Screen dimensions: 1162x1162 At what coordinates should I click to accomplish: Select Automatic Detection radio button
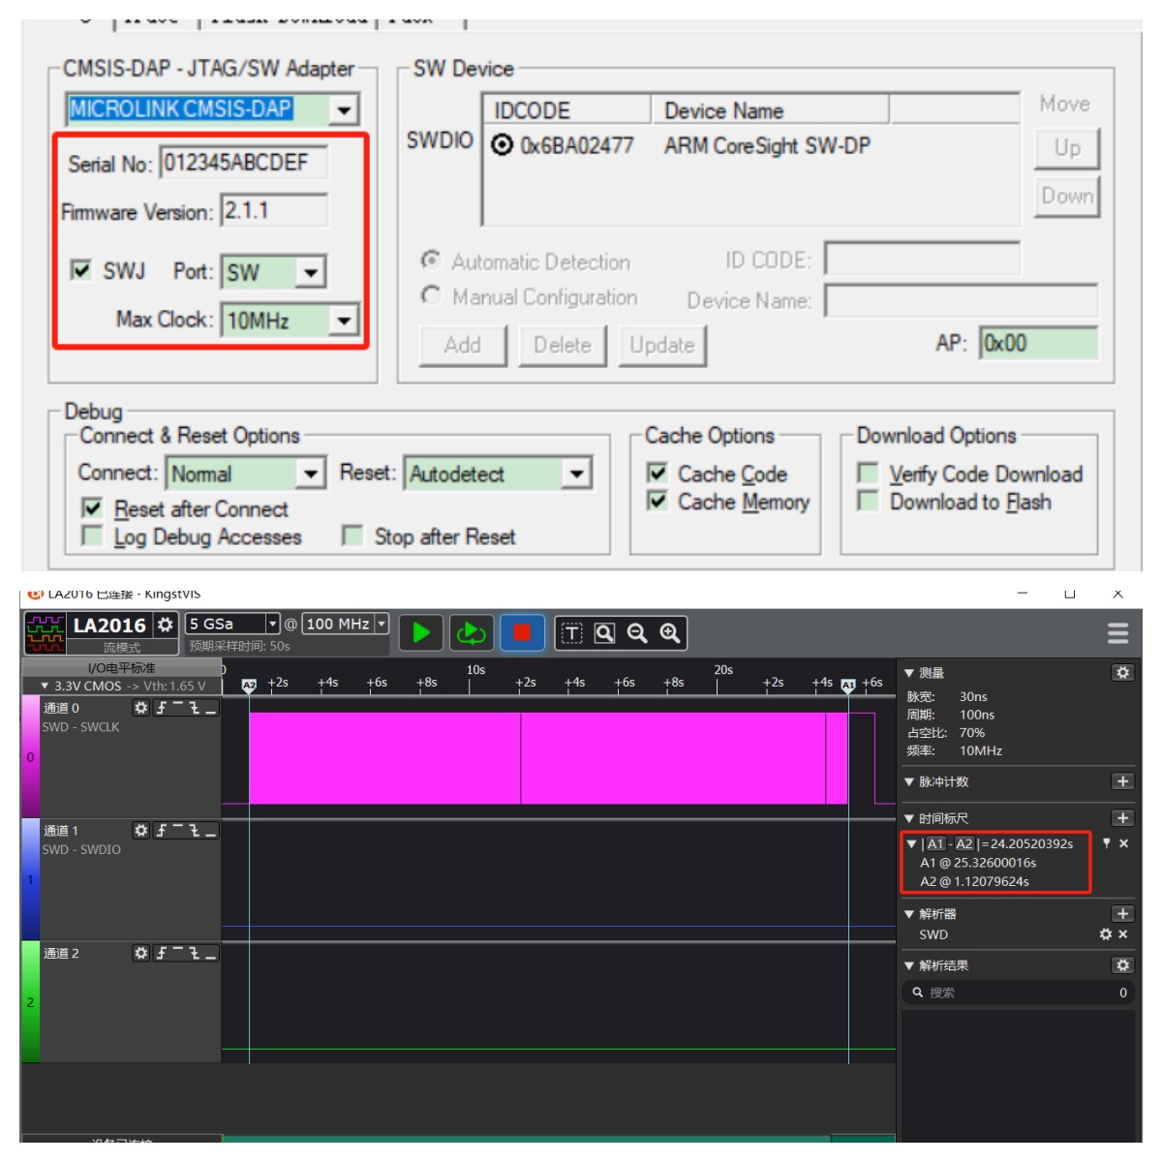[x=430, y=260]
